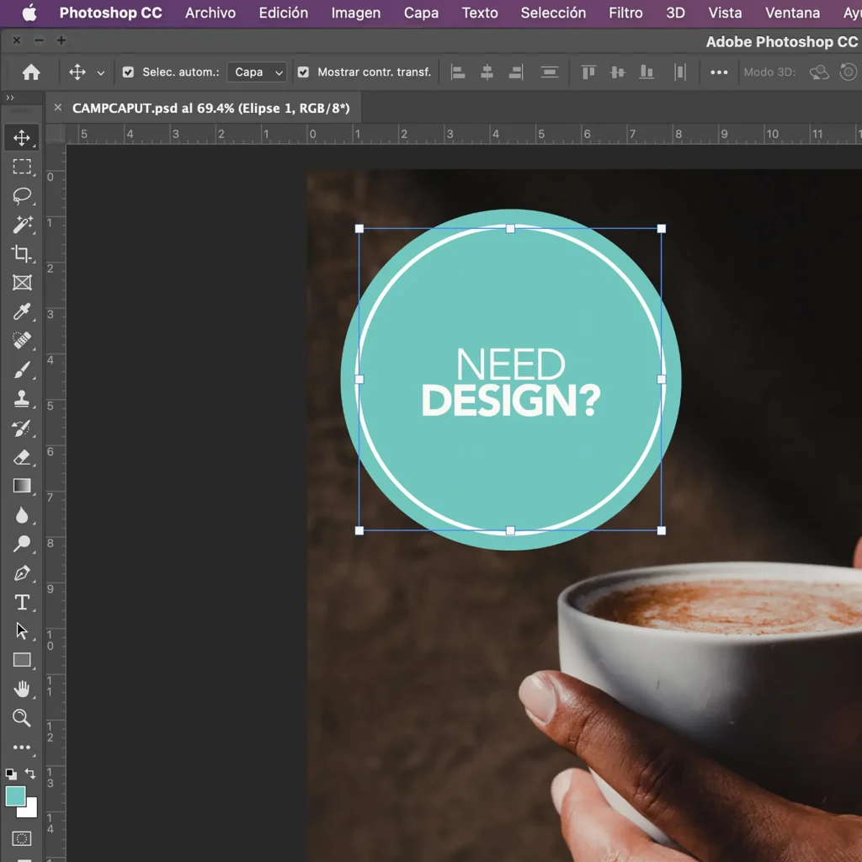Select the Pen tool
This screenshot has height=862, width=862.
click(22, 573)
